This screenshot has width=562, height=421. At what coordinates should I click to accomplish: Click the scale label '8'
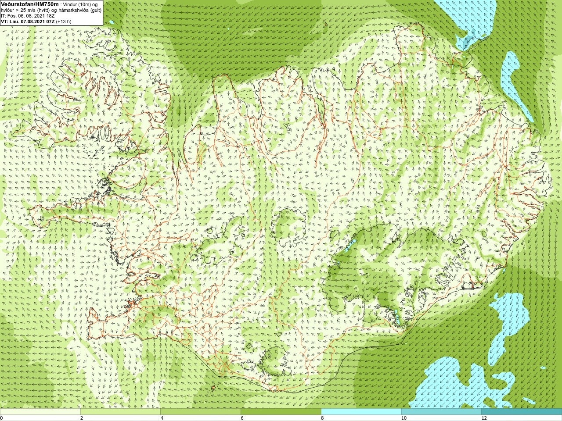pos(323,418)
